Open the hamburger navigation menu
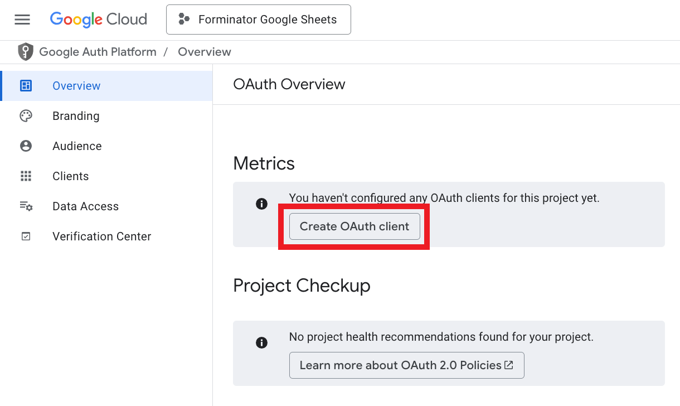680x406 pixels. click(22, 20)
